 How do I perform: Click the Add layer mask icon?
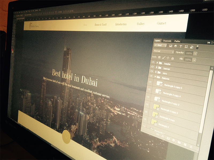(x=168, y=138)
